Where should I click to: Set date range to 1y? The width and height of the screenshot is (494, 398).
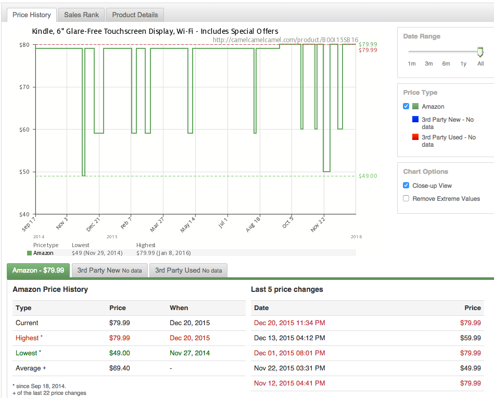click(463, 63)
